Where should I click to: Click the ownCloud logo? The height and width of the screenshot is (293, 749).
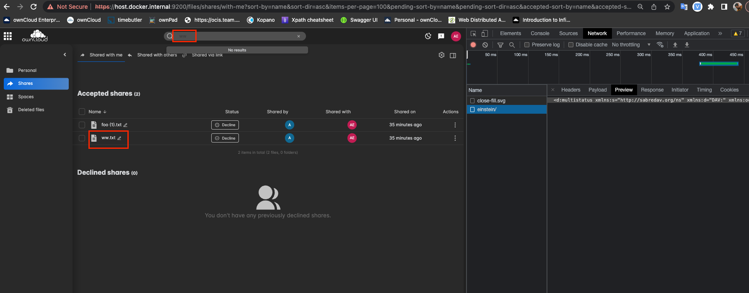coord(35,36)
